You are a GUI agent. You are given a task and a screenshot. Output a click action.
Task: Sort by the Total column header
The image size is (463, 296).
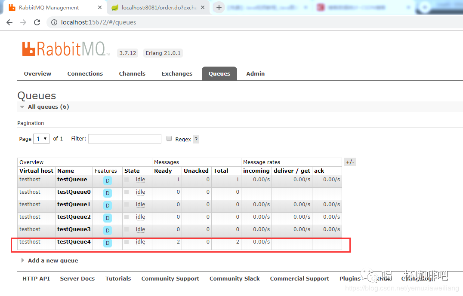click(x=221, y=171)
